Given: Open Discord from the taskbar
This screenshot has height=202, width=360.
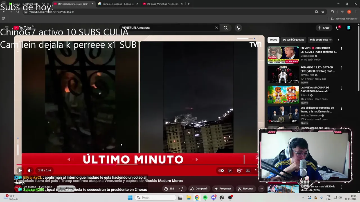Looking at the screenshot, I should (213, 198).
